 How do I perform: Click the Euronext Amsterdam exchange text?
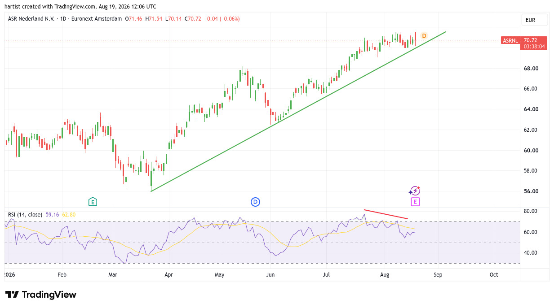point(97,19)
